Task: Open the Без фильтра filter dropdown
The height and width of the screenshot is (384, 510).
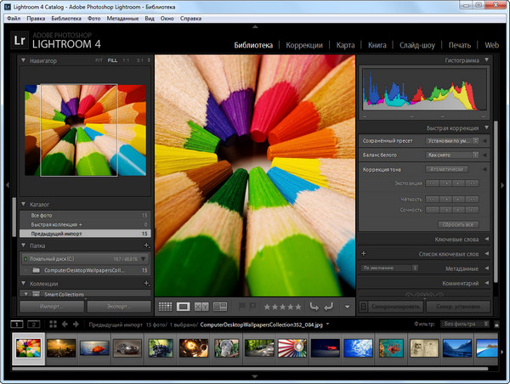Action: coord(465,324)
